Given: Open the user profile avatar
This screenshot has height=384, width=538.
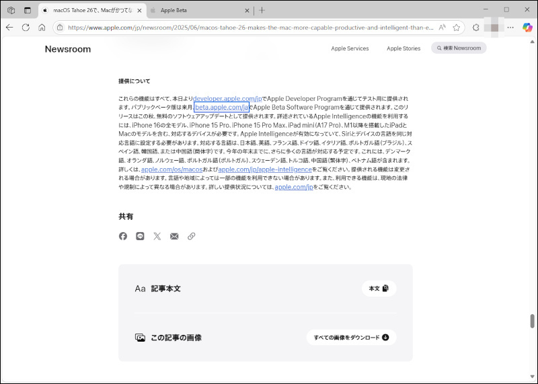Looking at the screenshot, I should (x=494, y=28).
